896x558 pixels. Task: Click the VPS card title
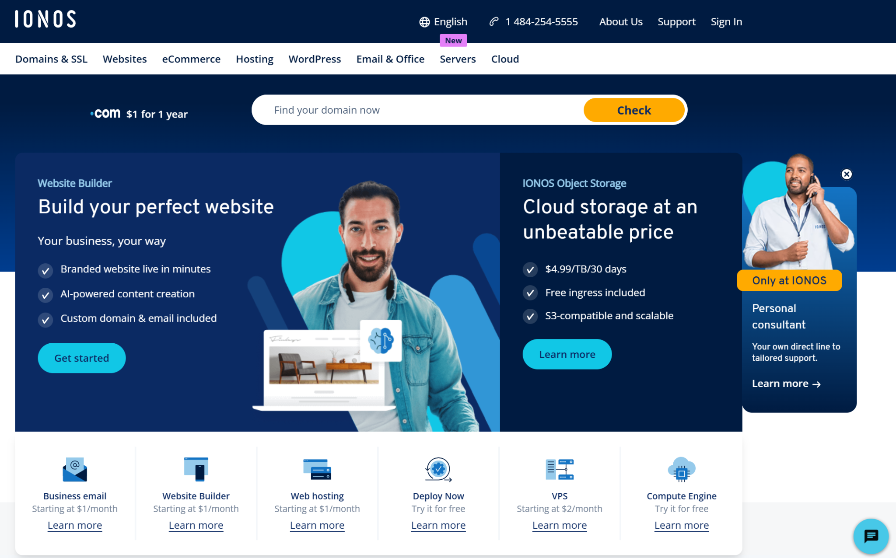(560, 496)
